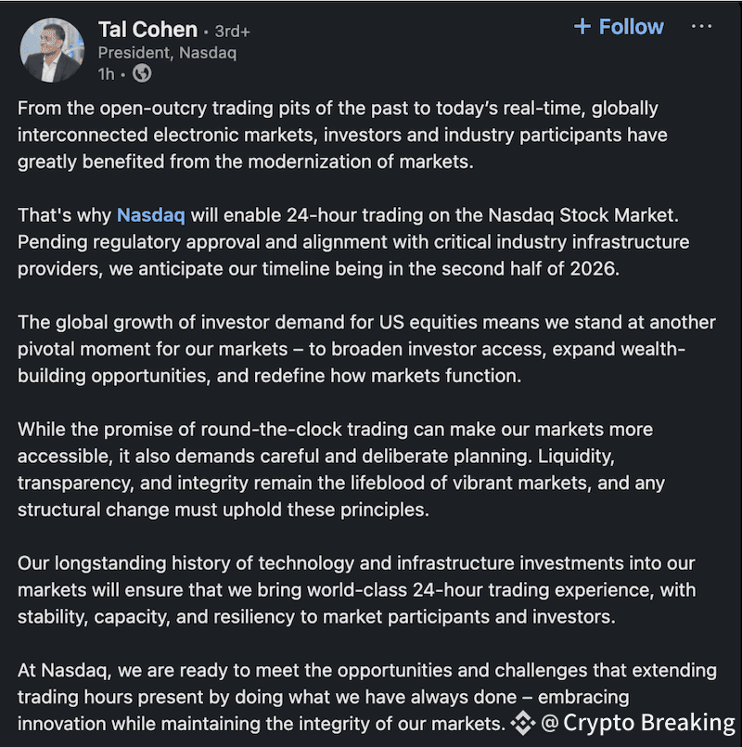Open the three-dot post options menu

pos(702,26)
